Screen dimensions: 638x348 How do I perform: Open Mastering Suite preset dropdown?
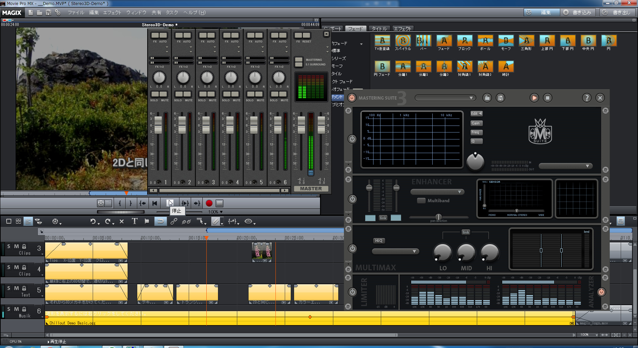(x=445, y=98)
